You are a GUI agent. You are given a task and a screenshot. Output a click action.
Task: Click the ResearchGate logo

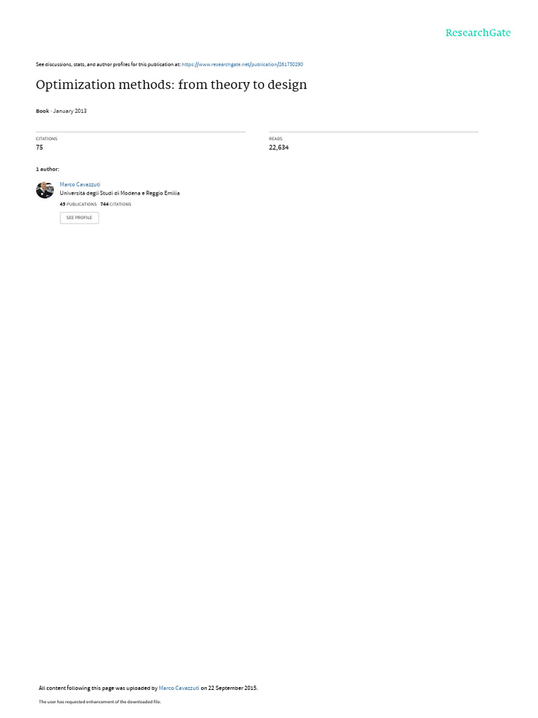478,32
